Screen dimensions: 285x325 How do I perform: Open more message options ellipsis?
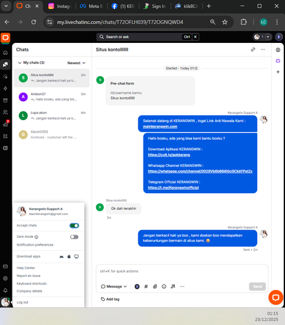(182, 287)
